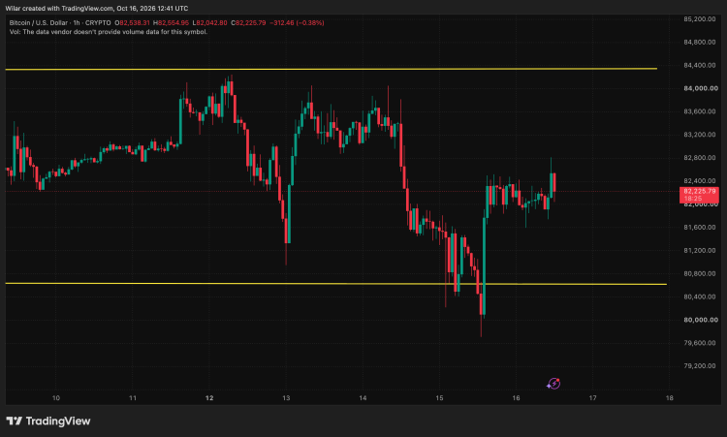Click date label 11 on time axis

click(x=133, y=398)
